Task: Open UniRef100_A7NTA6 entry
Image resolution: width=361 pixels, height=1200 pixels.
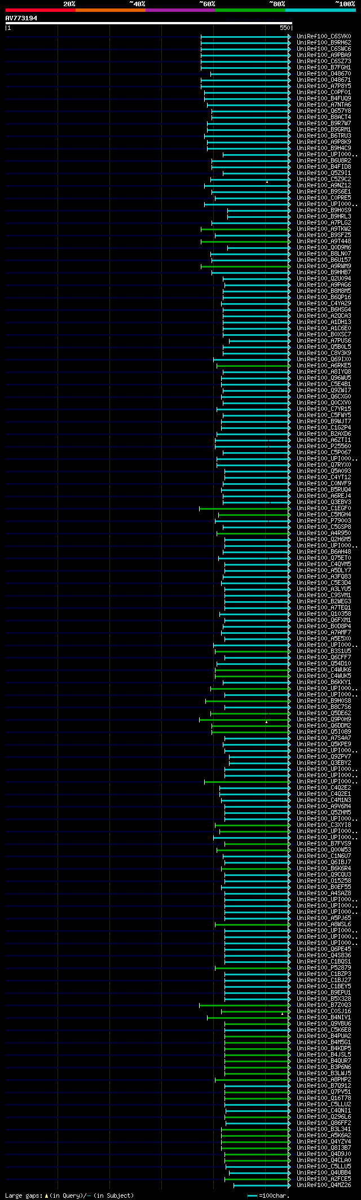Action: [324, 105]
